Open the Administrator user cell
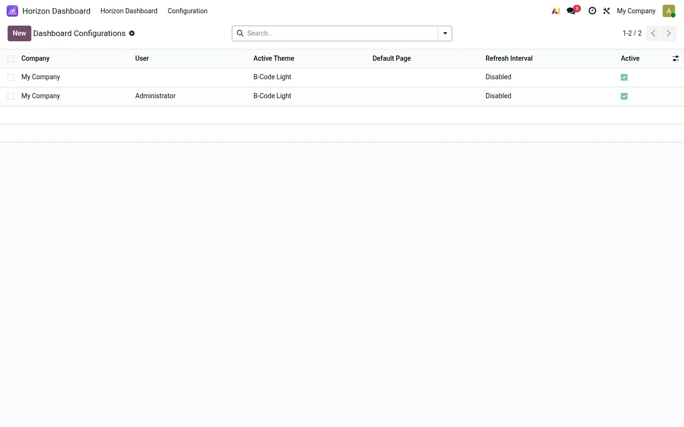 tap(155, 96)
